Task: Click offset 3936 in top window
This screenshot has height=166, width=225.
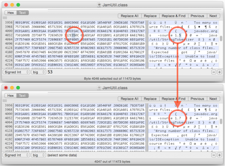Action: tap(9, 23)
